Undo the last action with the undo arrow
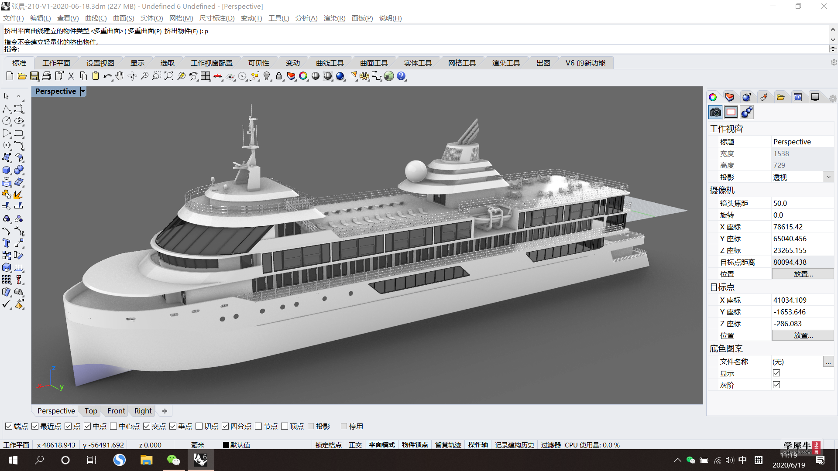The width and height of the screenshot is (838, 471). 108,76
